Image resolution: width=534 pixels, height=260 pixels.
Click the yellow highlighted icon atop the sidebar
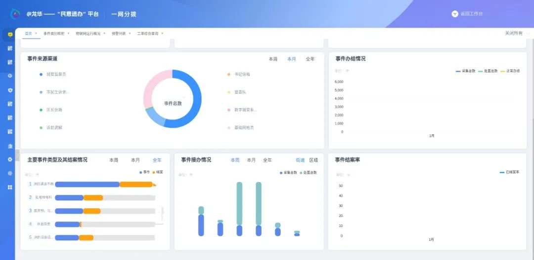(x=10, y=35)
